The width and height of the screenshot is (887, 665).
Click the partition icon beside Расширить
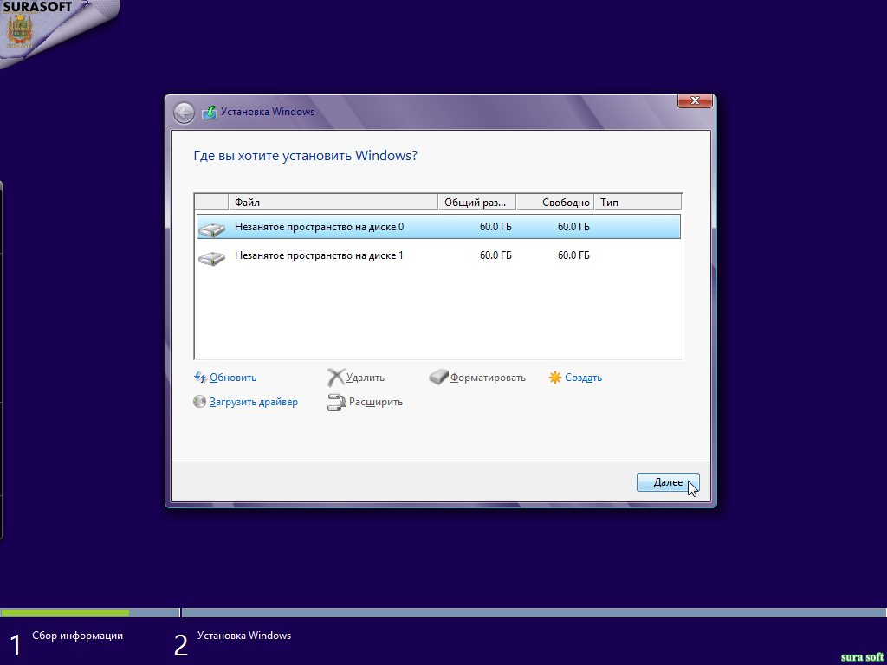[x=336, y=402]
